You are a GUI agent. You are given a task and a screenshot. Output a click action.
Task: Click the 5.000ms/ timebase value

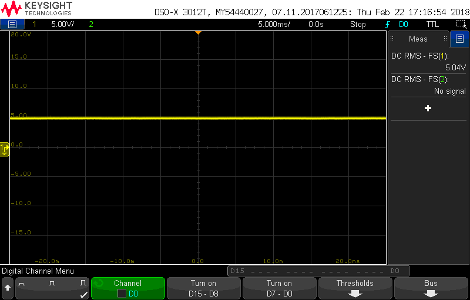(x=274, y=24)
